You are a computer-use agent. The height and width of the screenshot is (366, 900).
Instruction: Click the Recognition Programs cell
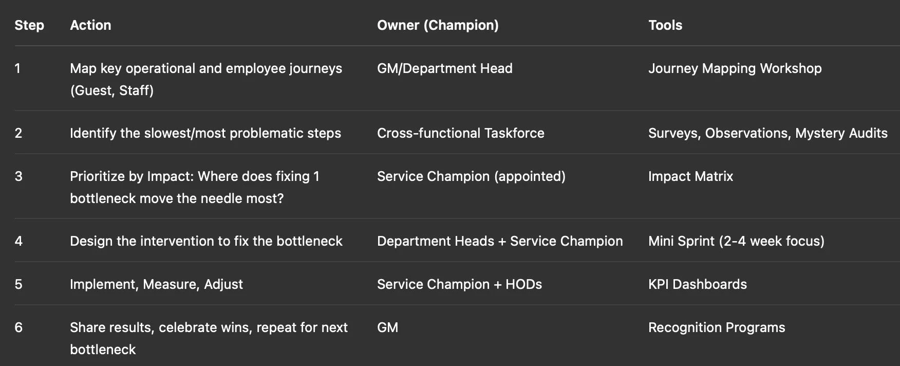(x=717, y=327)
